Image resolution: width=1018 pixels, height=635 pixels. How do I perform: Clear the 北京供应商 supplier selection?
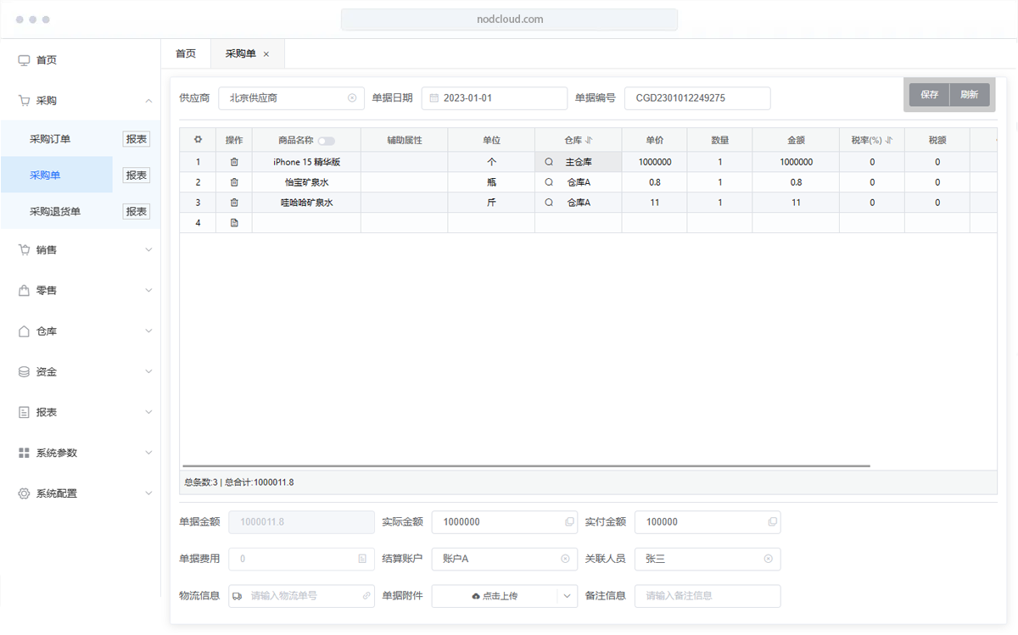(352, 98)
